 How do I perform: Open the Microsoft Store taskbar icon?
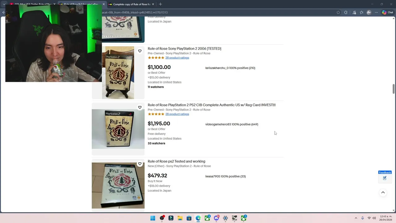(x=189, y=218)
